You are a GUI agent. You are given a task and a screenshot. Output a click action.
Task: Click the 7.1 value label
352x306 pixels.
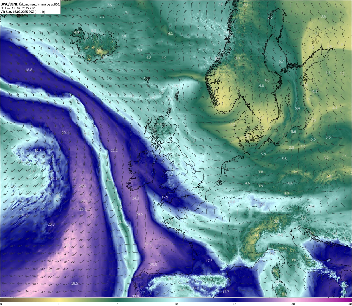click(x=127, y=13)
